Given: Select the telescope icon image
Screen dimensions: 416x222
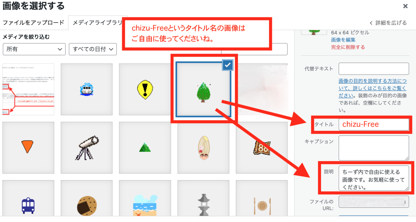Looking at the screenshot, I should pyautogui.click(x=87, y=148).
